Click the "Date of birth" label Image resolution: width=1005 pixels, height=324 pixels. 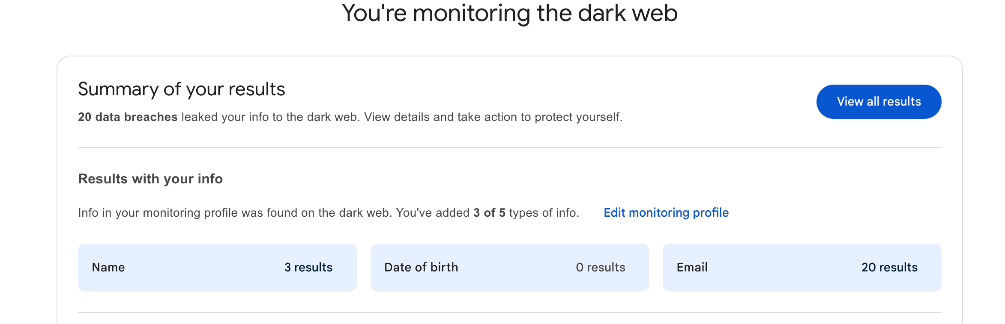421,268
